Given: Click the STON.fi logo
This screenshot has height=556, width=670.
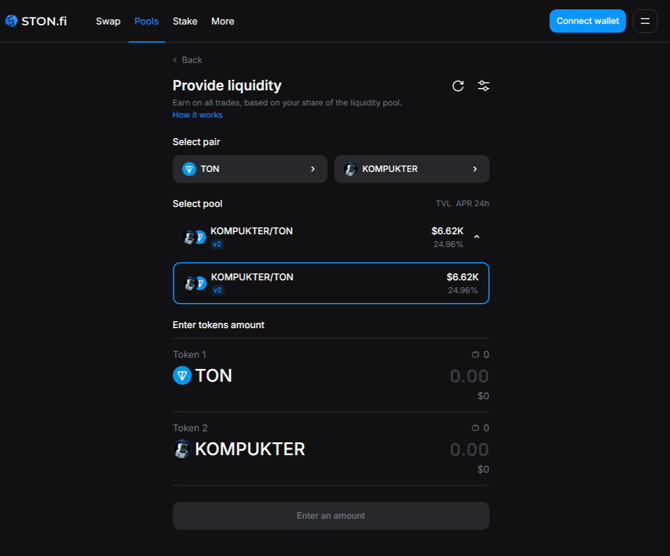Looking at the screenshot, I should click(36, 21).
